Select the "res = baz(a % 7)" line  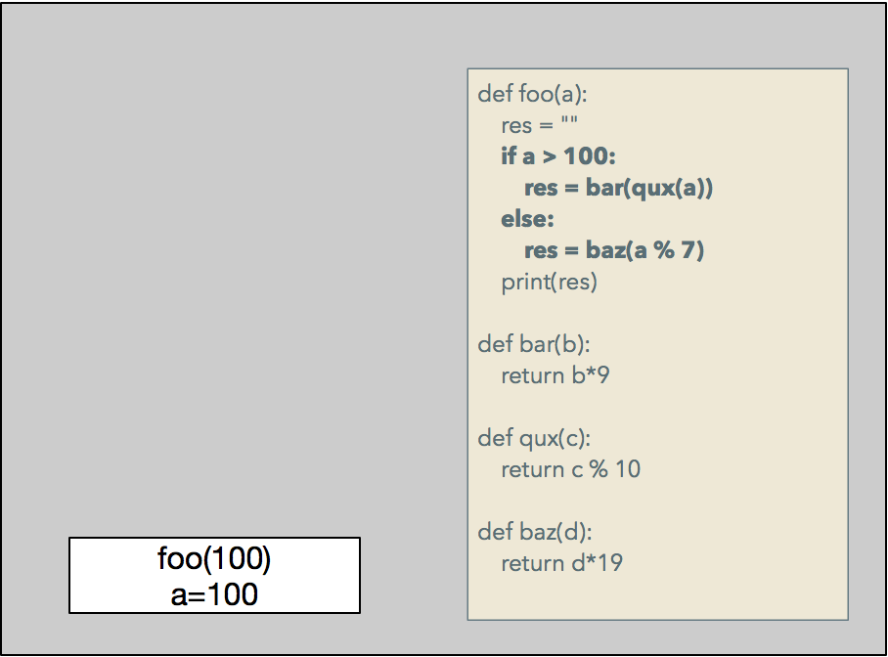[614, 250]
